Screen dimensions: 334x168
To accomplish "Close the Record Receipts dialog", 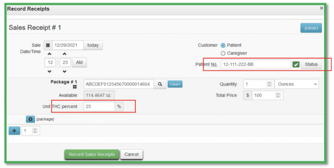I will (321, 8).
